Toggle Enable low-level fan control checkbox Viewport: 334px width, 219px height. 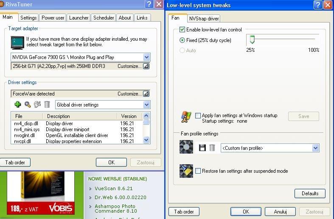click(182, 29)
